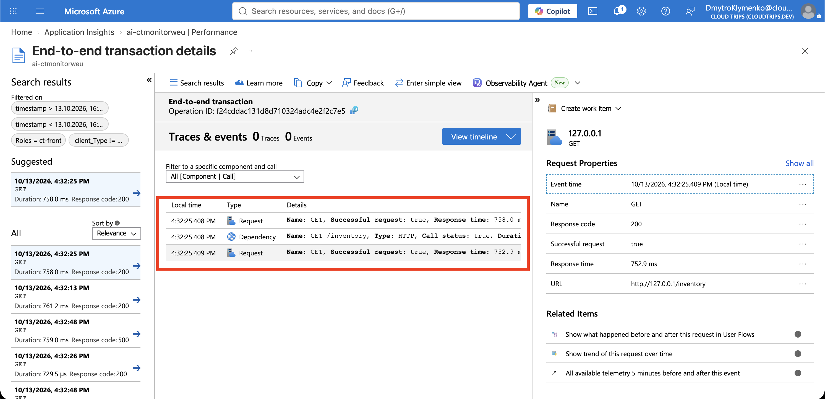Click the Show all link
The width and height of the screenshot is (825, 399).
coord(799,163)
